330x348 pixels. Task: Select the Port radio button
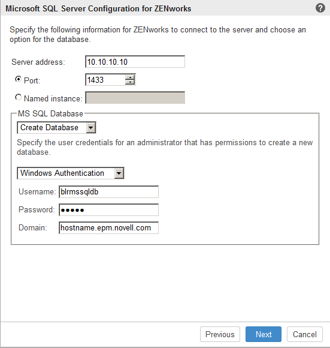[x=18, y=79]
